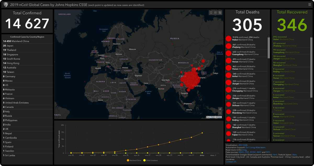This screenshot has height=166, width=314.
Task: Open the map bookmarks icon
Action: (211, 13)
